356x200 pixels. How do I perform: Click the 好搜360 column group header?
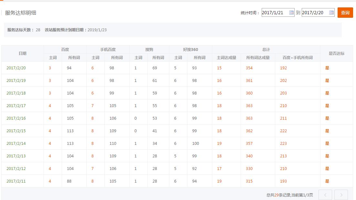pos(191,49)
